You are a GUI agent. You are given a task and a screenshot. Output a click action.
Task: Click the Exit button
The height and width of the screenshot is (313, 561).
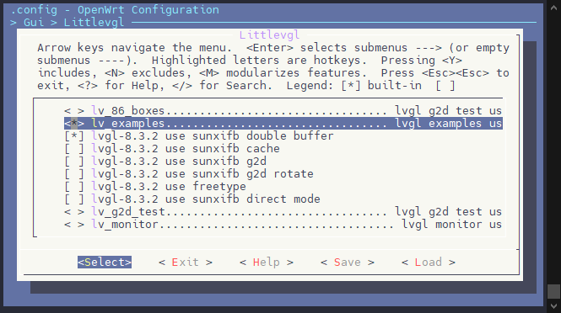[186, 263]
